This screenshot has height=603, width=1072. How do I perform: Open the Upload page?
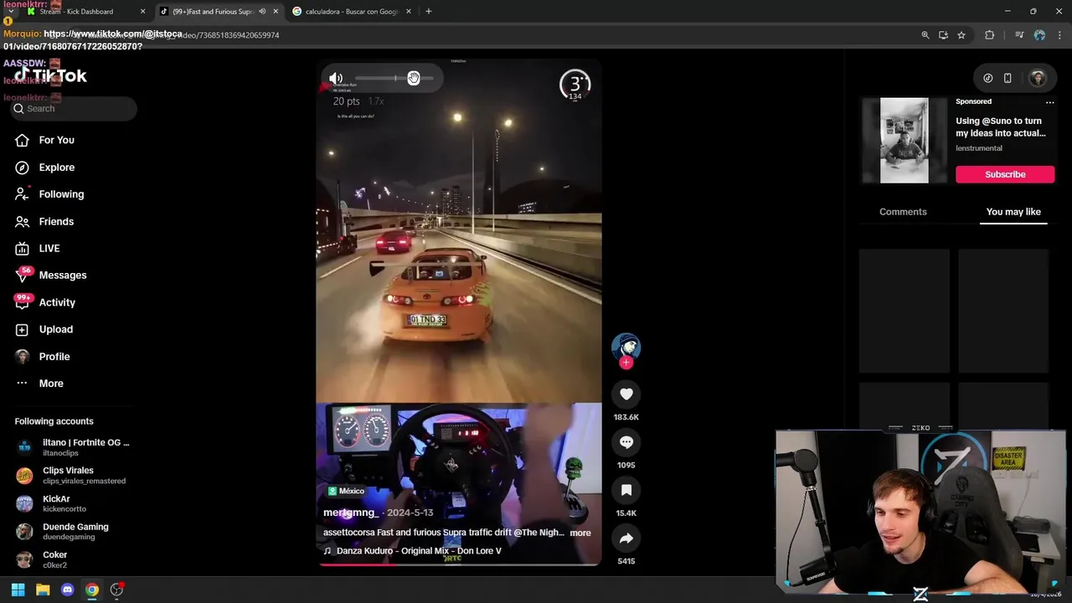point(55,329)
